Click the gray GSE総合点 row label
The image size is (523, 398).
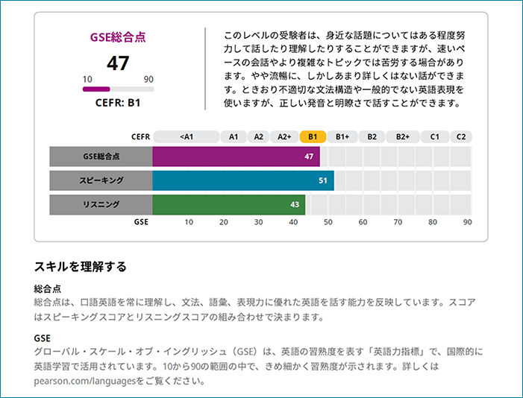[101, 157]
